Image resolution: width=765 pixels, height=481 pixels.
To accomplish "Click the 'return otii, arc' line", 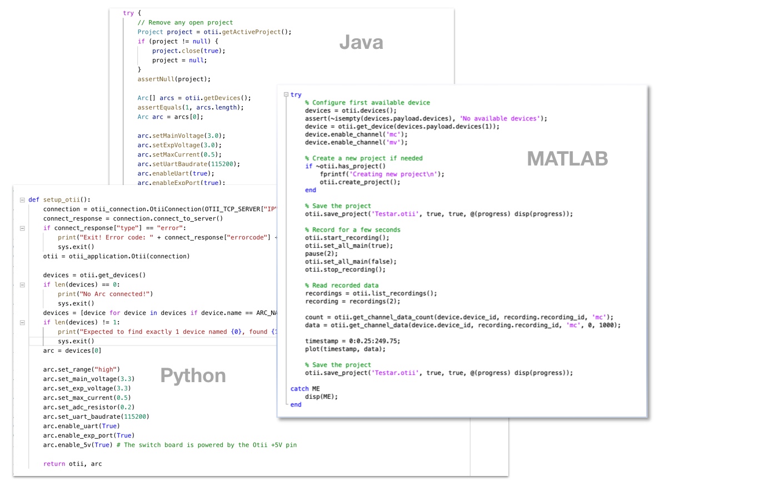I will pyautogui.click(x=72, y=464).
